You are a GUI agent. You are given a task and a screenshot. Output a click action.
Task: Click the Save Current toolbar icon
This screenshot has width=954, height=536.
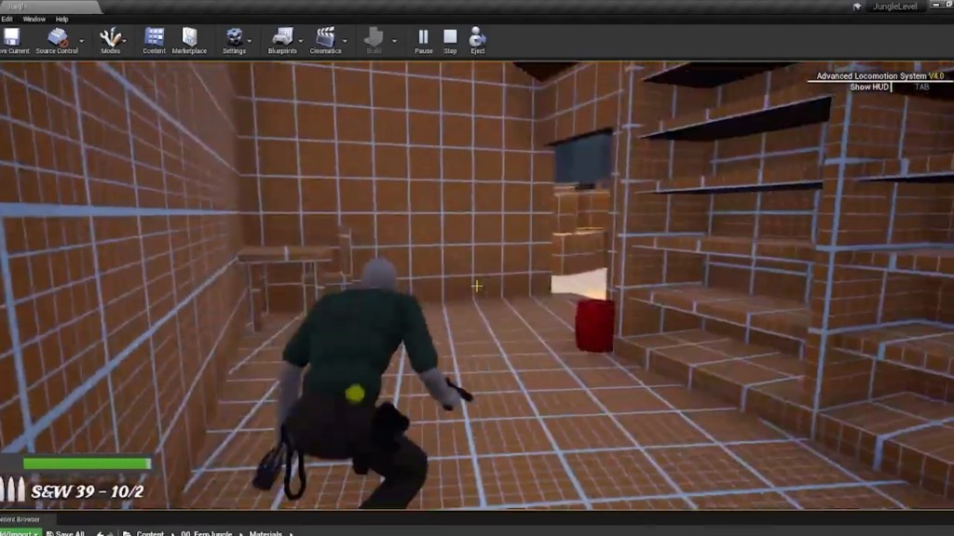(12, 38)
